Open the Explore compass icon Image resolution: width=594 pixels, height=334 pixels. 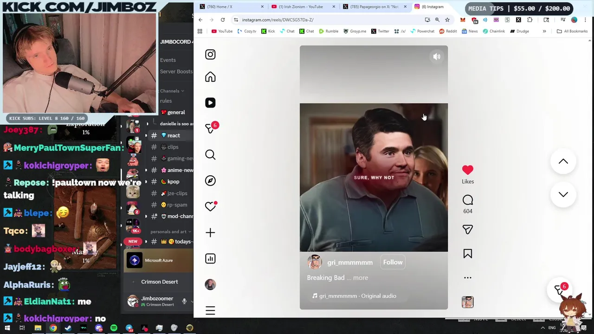coord(210,180)
